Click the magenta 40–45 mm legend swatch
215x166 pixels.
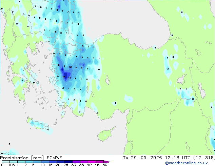92,162
